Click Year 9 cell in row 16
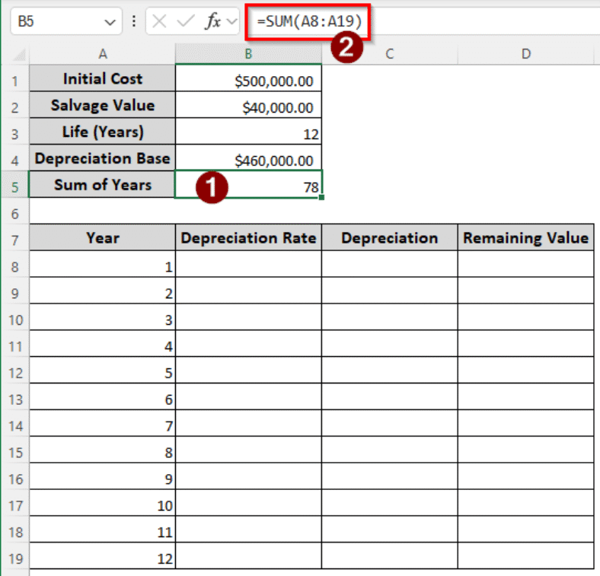The width and height of the screenshot is (600, 576). 103,476
